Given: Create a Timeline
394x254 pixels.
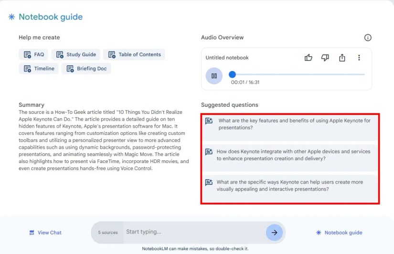Looking at the screenshot, I should [x=39, y=69].
